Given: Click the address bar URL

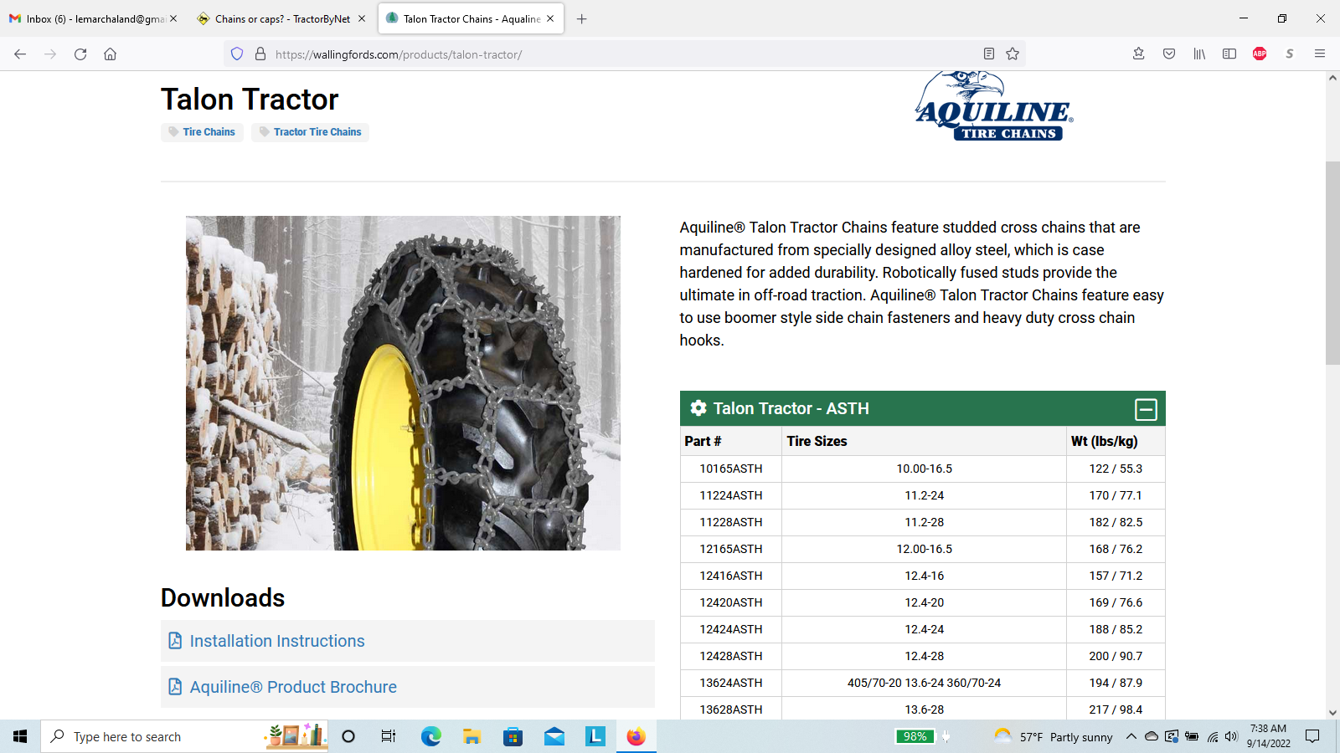Looking at the screenshot, I should pyautogui.click(x=399, y=54).
